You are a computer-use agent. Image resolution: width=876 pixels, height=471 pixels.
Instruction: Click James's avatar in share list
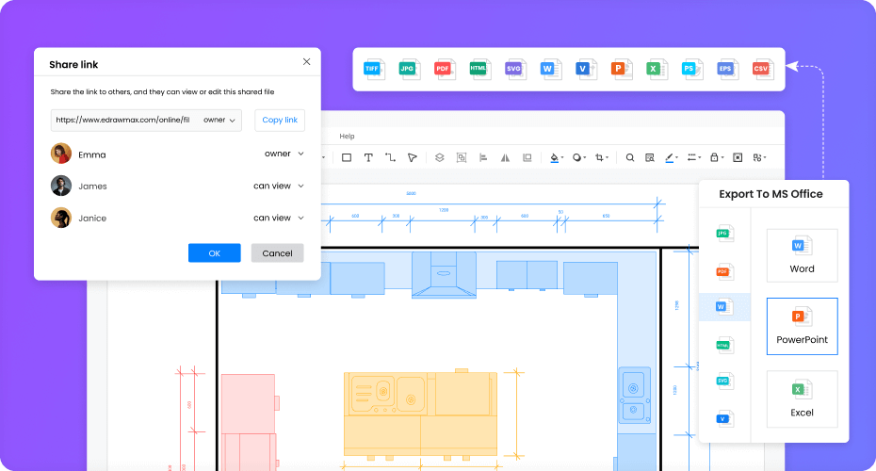(61, 186)
